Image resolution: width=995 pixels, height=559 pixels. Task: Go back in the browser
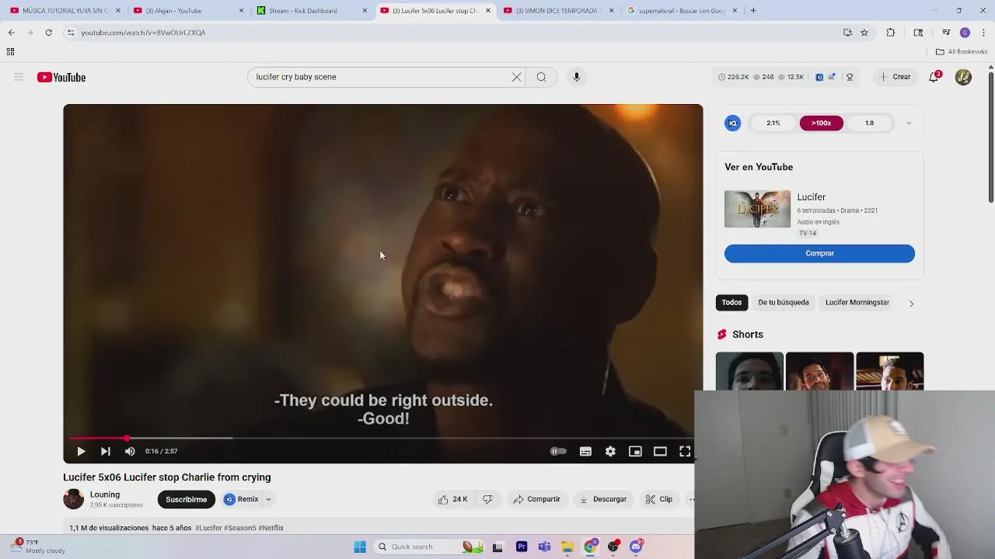[12, 33]
